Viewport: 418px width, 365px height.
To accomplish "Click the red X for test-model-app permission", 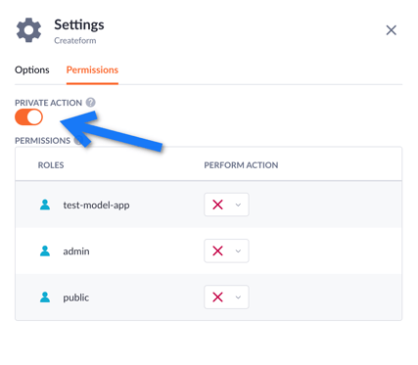I will click(217, 205).
